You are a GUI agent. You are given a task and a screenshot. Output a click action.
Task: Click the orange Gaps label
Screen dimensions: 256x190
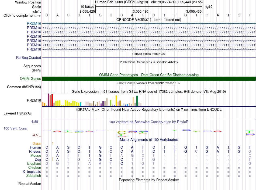[x=37, y=143]
